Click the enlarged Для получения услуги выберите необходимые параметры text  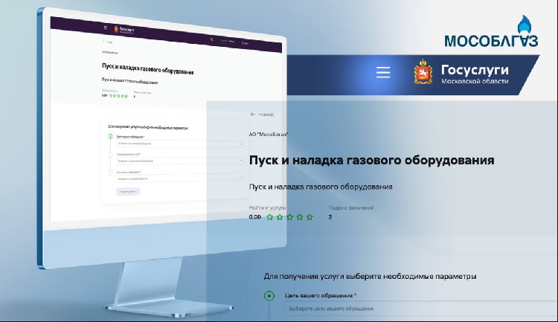point(370,277)
